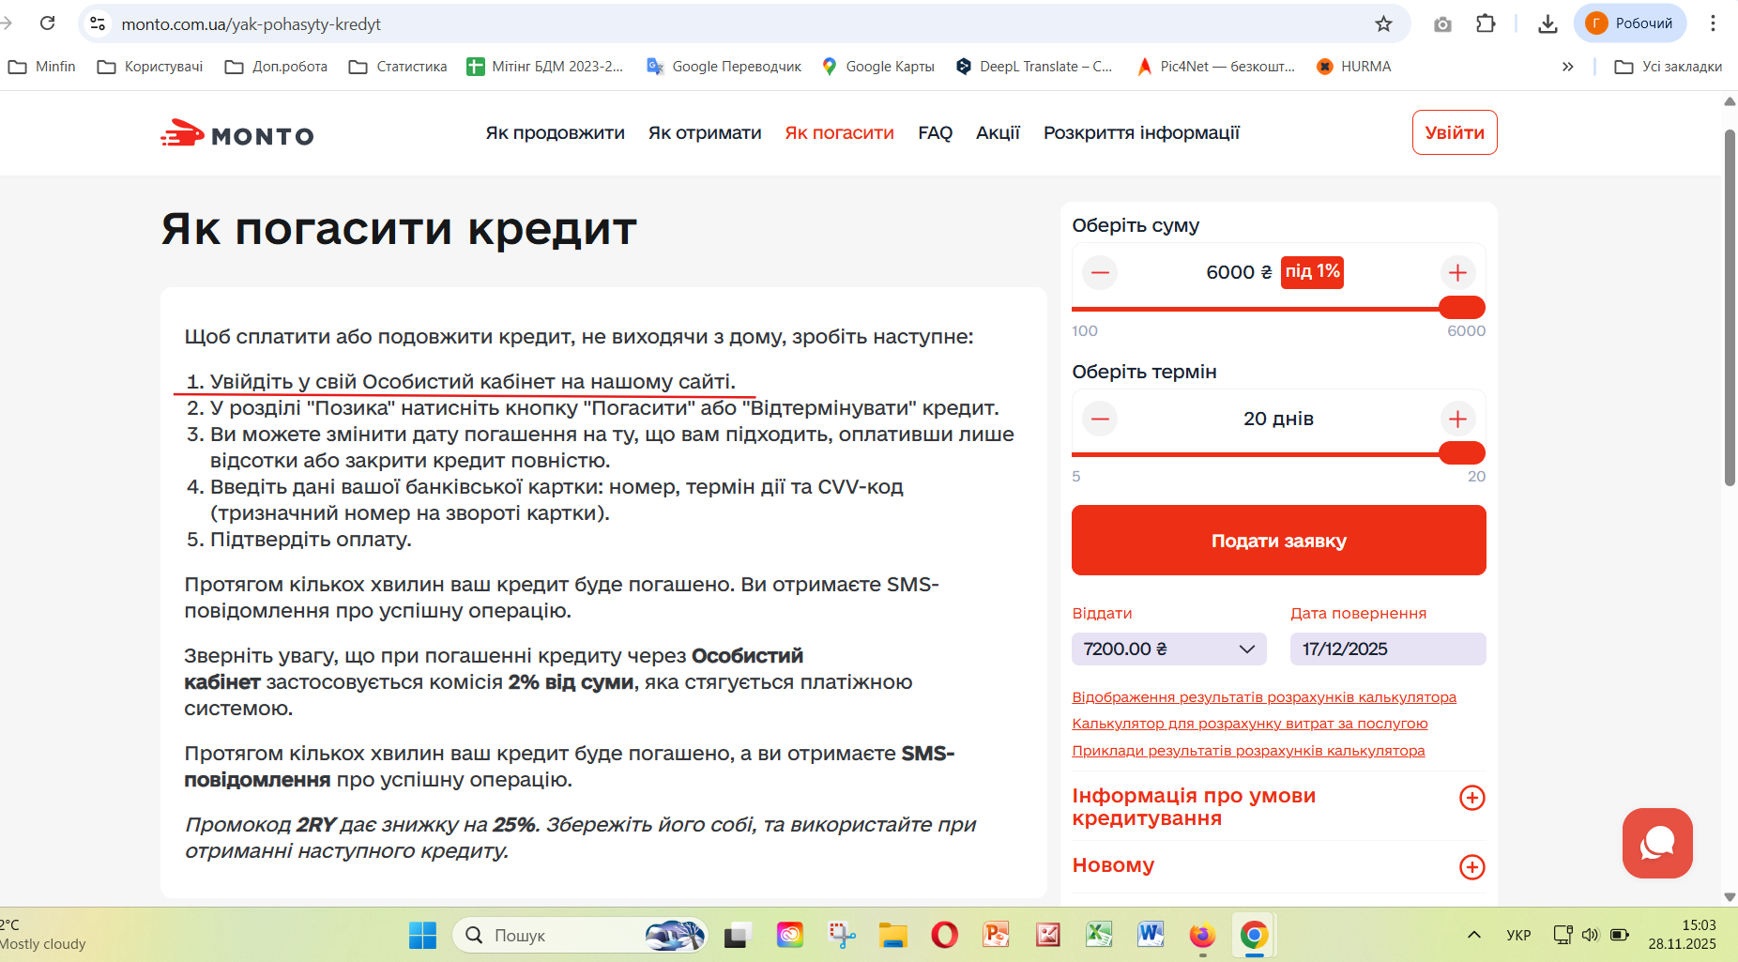
Task: Open Pic4Net bookmark
Action: [1215, 67]
